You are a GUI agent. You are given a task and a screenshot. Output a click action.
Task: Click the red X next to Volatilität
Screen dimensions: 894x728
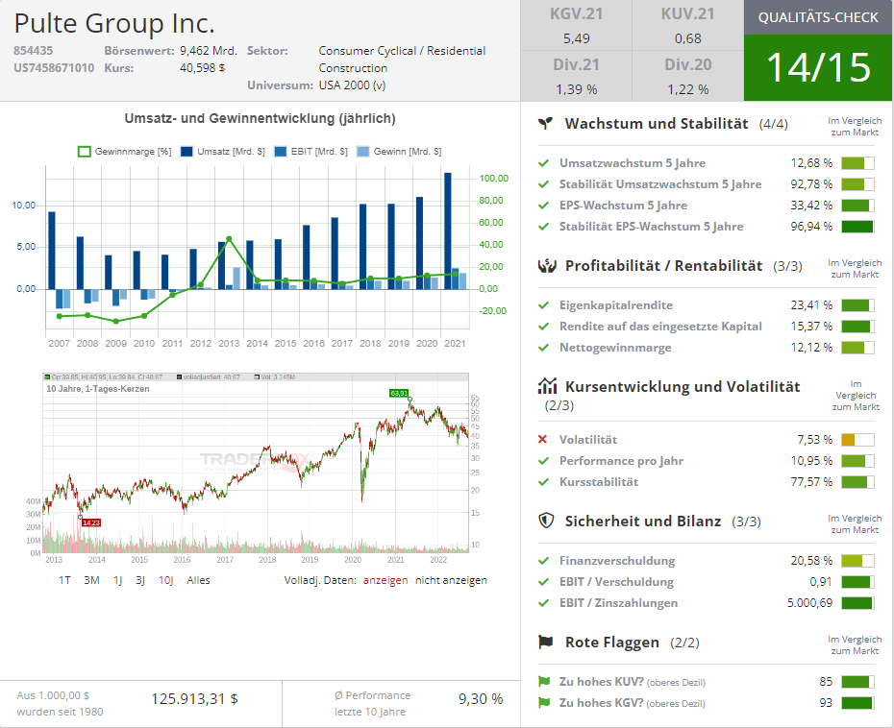[543, 440]
